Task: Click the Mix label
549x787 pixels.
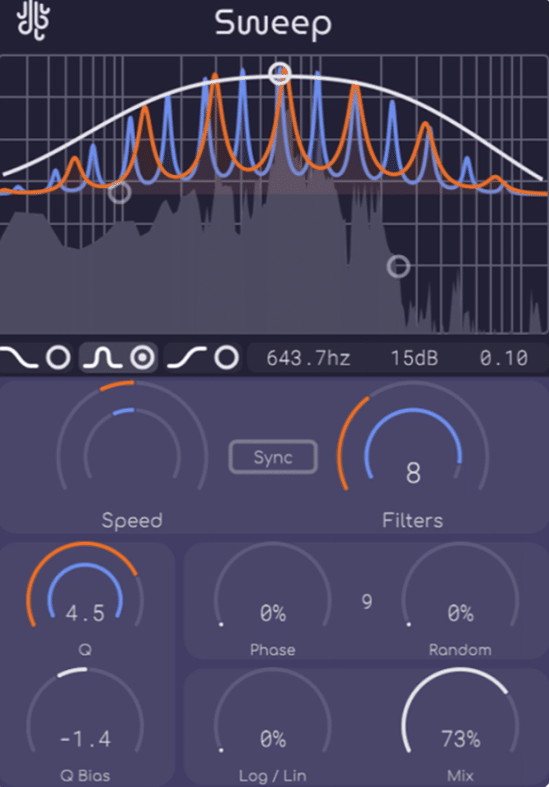Action: pyautogui.click(x=460, y=775)
